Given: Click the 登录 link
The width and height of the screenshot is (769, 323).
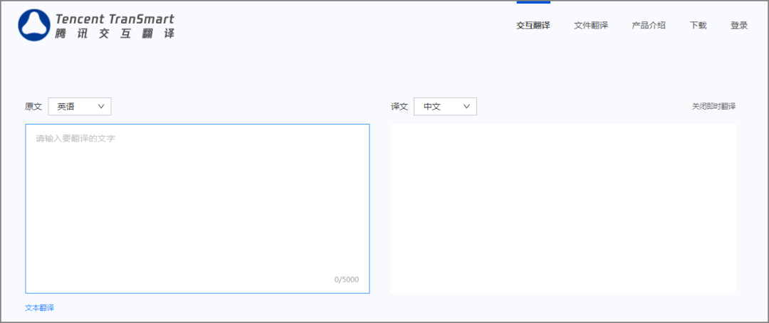Looking at the screenshot, I should pyautogui.click(x=739, y=26).
